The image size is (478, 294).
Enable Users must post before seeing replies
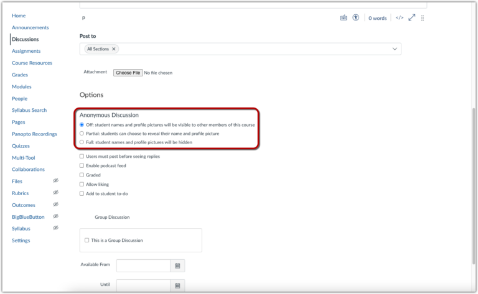coord(82,156)
